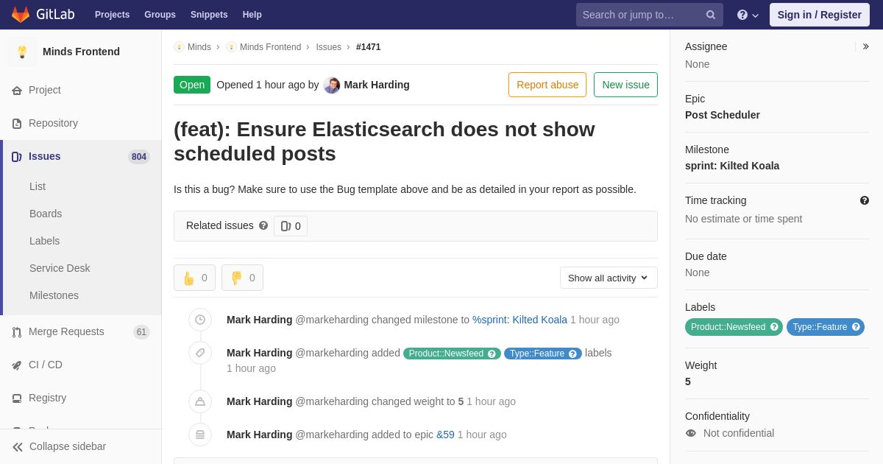Click Related issues help question icon
This screenshot has height=464, width=883.
263,225
